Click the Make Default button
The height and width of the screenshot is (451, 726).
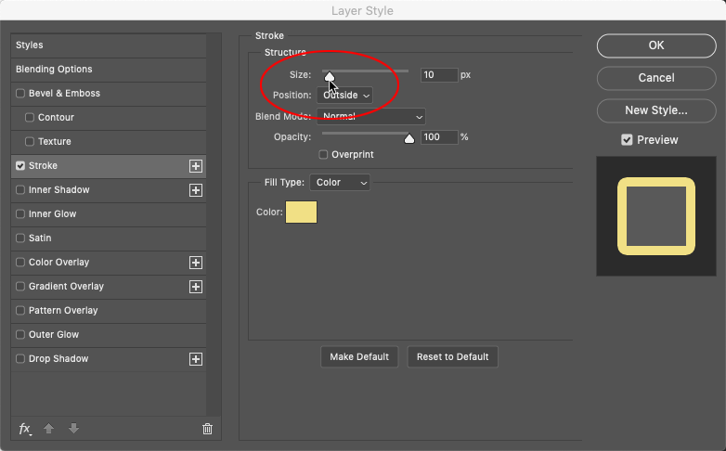(x=359, y=357)
